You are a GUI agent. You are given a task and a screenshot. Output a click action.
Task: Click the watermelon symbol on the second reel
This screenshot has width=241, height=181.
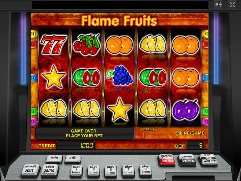point(87,78)
